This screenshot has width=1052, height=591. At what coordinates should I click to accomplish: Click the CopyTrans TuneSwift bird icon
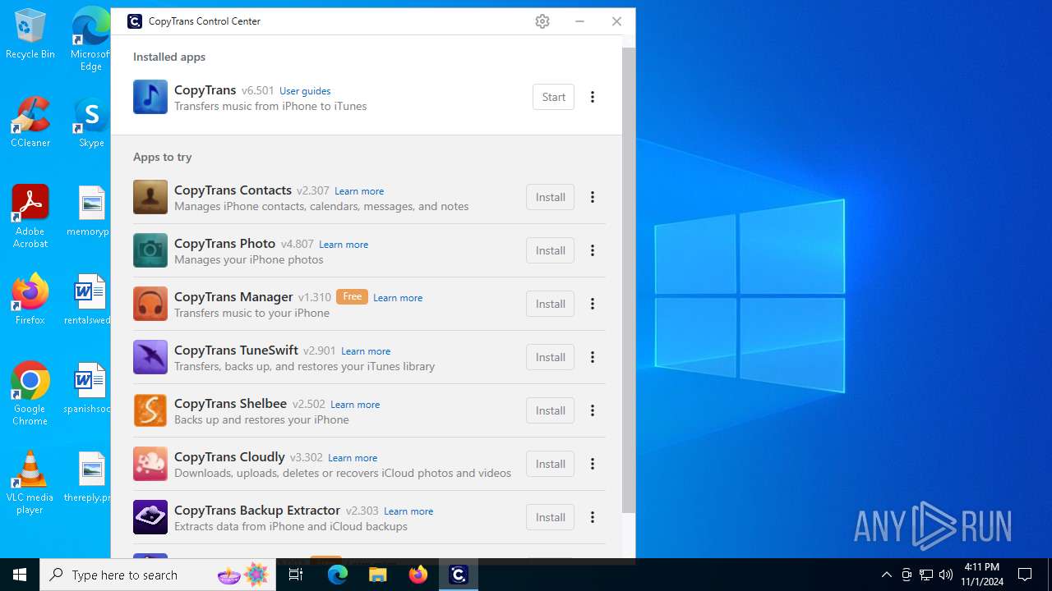[150, 357]
